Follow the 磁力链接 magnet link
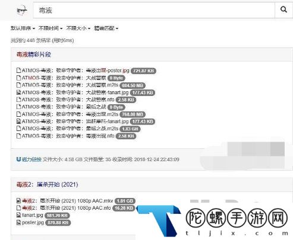 31,159
